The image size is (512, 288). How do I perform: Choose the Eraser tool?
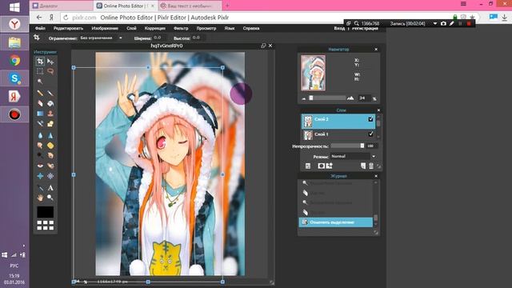pos(40,103)
